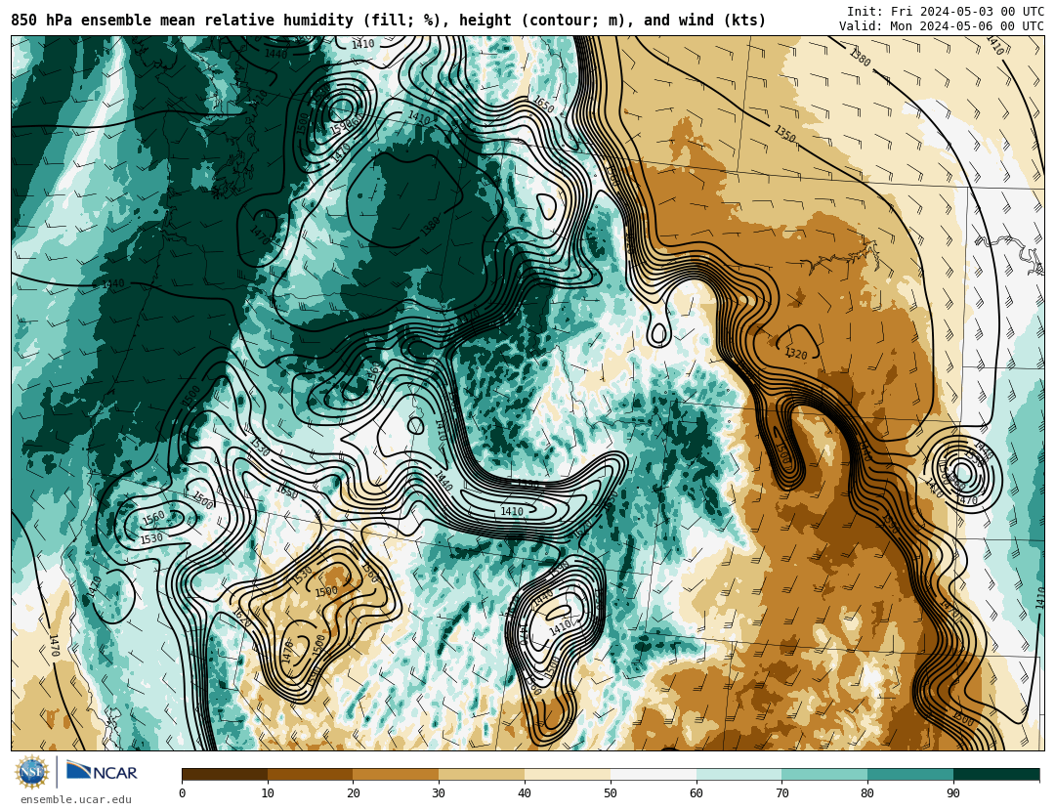The height and width of the screenshot is (812, 1055).
Task: Select the 20-30% orange-brown colorbar segment
Action: point(396,774)
